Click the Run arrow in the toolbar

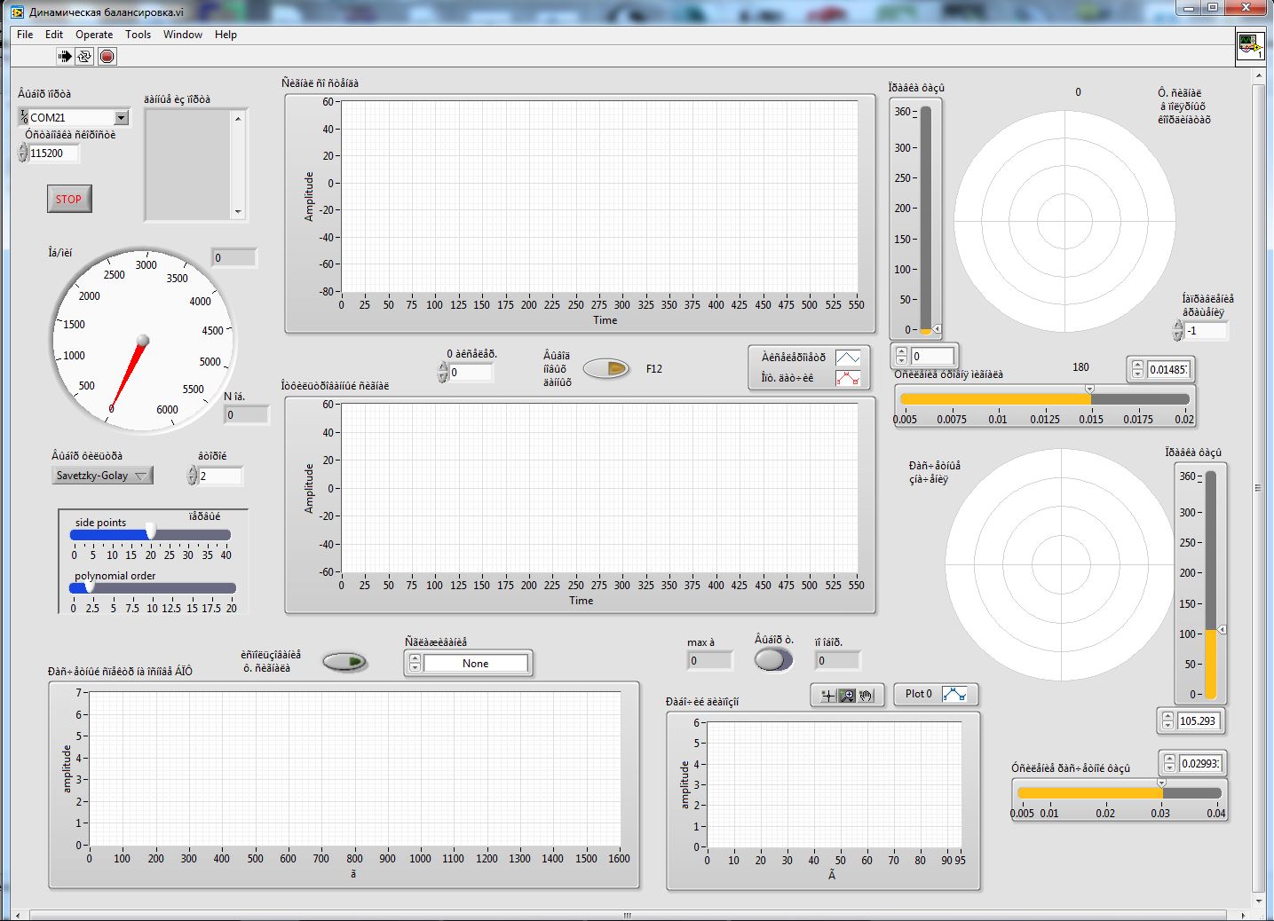point(65,57)
